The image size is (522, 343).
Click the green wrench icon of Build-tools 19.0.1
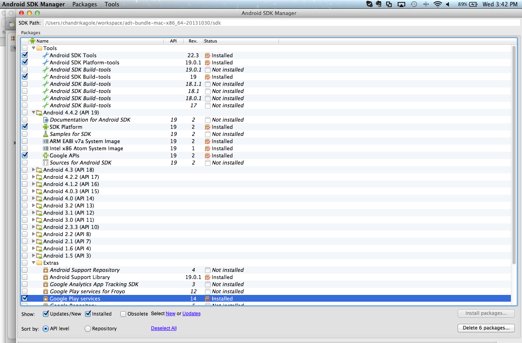click(46, 70)
